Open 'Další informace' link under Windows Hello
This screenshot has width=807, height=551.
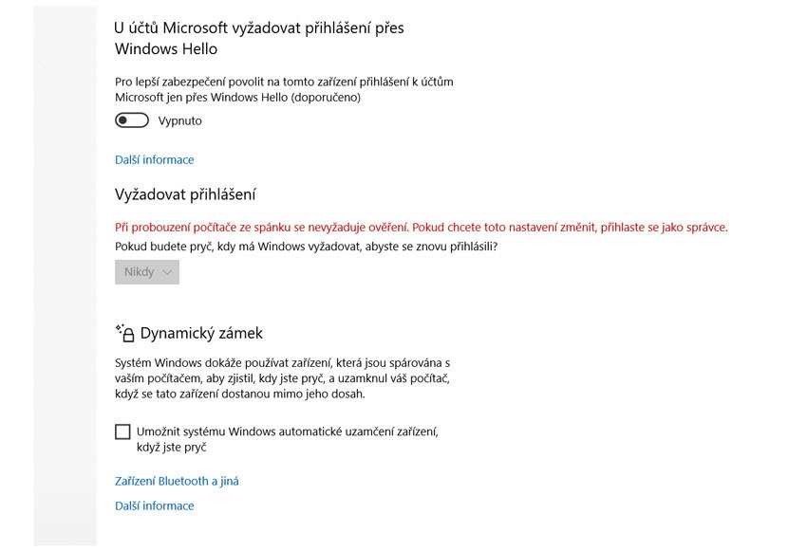click(x=154, y=159)
